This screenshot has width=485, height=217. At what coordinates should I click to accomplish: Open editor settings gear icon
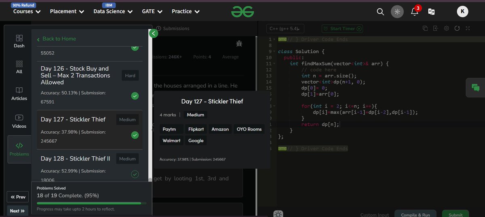click(447, 28)
